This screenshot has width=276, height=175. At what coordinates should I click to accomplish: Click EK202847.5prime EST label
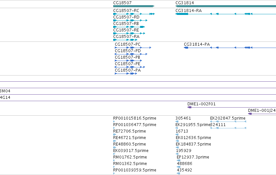(228, 118)
